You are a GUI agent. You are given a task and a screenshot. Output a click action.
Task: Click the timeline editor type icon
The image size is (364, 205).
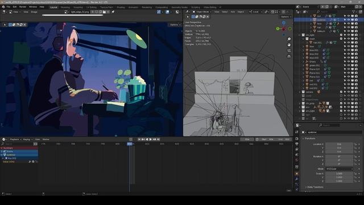click(4, 140)
